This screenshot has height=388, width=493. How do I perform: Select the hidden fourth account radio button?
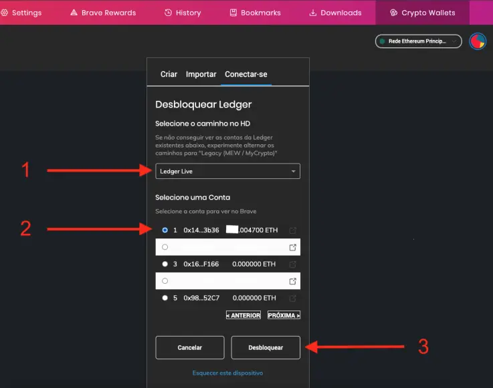point(165,281)
